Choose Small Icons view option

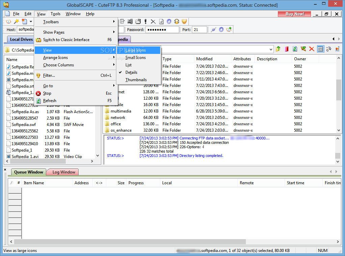click(139, 58)
